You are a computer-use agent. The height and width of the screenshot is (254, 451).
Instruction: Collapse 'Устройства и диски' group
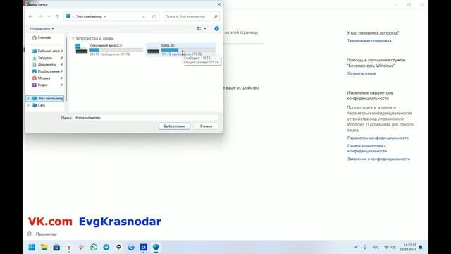tap(73, 38)
